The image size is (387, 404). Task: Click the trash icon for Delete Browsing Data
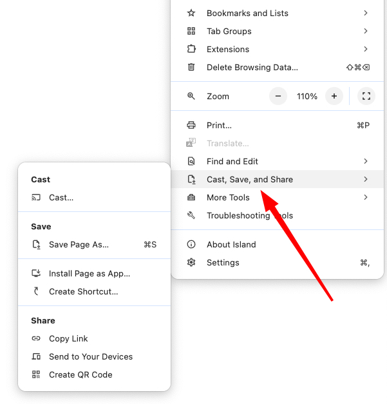pyautogui.click(x=191, y=67)
